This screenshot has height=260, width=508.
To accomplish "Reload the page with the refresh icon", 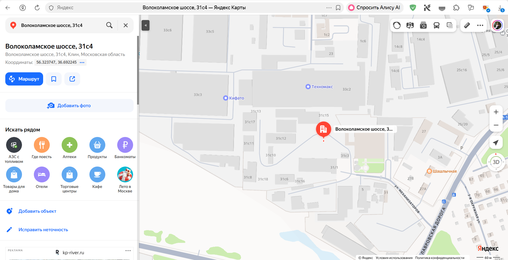I will point(37,8).
